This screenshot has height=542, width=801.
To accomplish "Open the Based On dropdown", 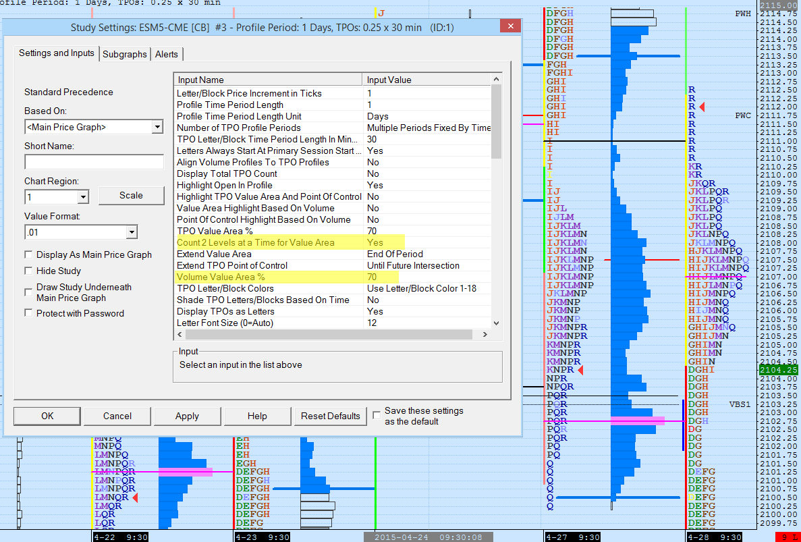I will point(157,127).
